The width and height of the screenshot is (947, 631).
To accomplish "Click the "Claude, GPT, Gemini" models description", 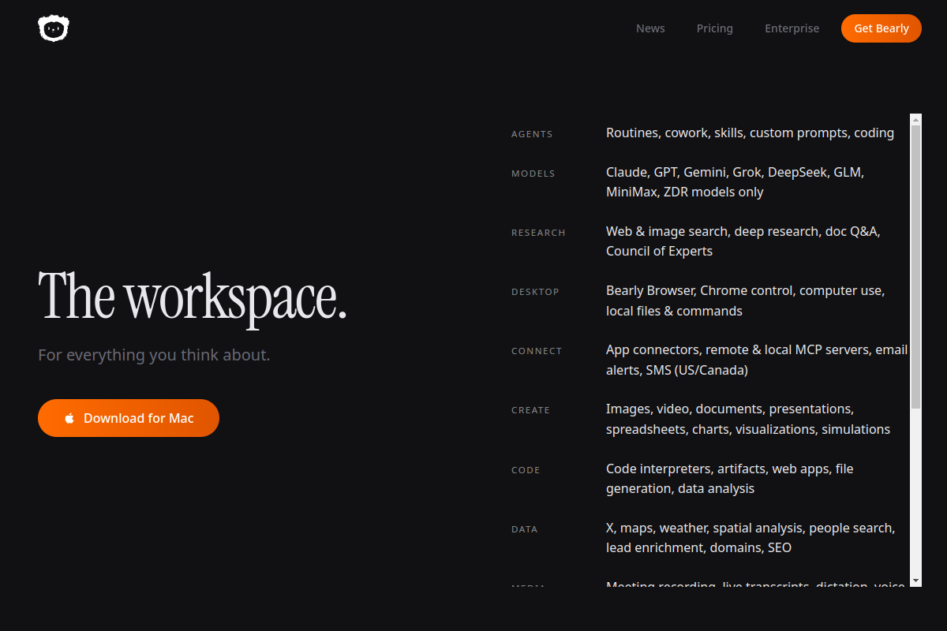I will [735, 182].
